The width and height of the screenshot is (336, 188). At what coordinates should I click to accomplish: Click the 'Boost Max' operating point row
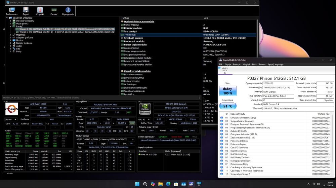pyautogui.click(x=39, y=161)
